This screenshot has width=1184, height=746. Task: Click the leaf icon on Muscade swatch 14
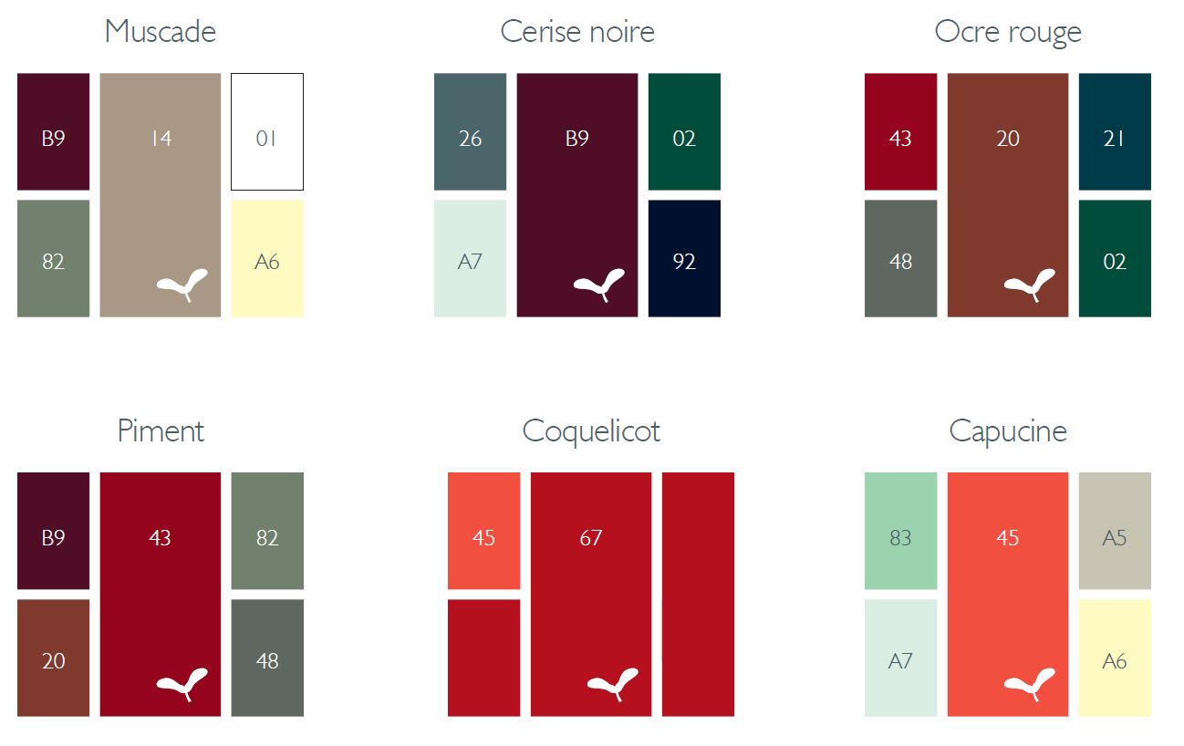(x=182, y=285)
